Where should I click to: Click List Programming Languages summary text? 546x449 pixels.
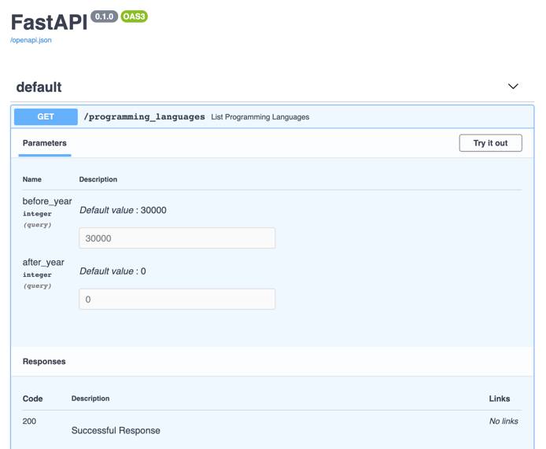point(260,117)
